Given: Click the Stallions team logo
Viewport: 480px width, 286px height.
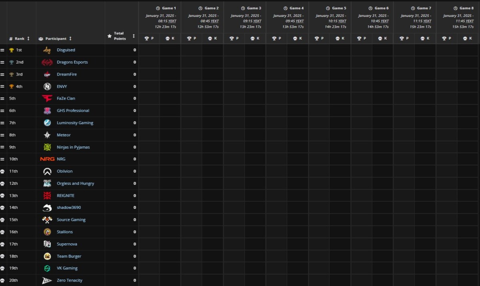Looking at the screenshot, I should tap(47, 232).
